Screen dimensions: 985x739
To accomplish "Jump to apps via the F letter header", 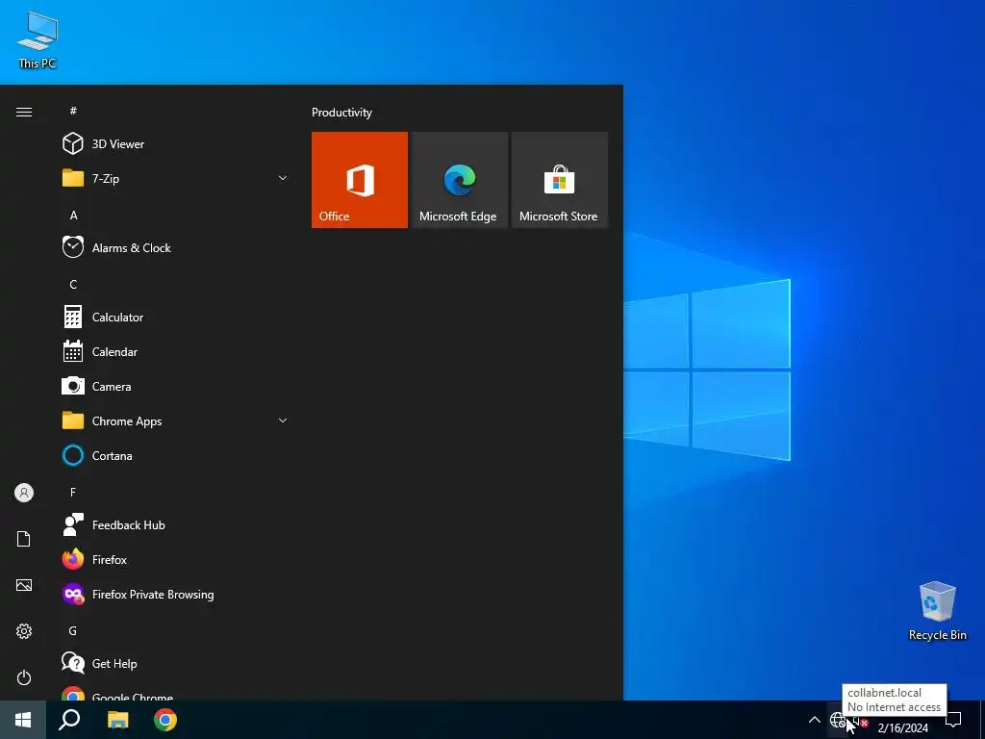I will 73,492.
